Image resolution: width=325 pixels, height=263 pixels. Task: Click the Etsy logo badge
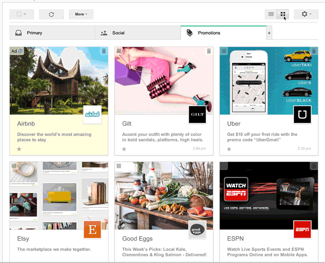tap(93, 229)
